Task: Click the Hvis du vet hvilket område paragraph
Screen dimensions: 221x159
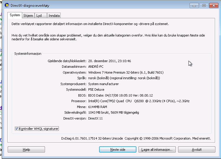Action: (x=108, y=37)
